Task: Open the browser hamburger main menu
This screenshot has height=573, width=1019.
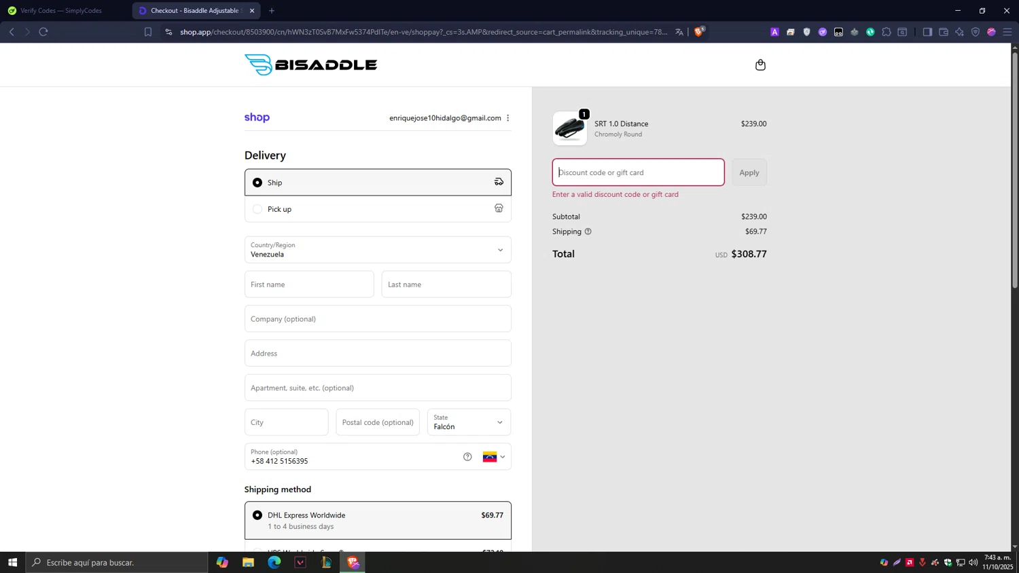Action: click(x=1007, y=32)
